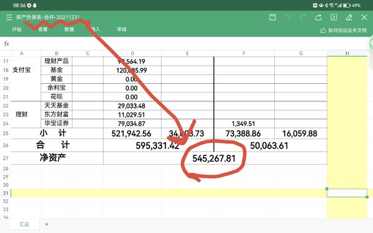Open the multi-window number 2 icon
This screenshot has height=233, width=373.
[x=334, y=17]
